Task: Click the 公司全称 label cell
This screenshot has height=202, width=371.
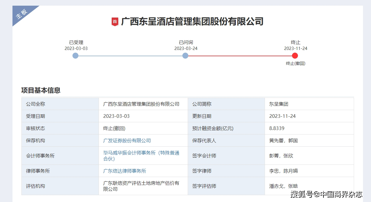Action: pyautogui.click(x=60, y=104)
